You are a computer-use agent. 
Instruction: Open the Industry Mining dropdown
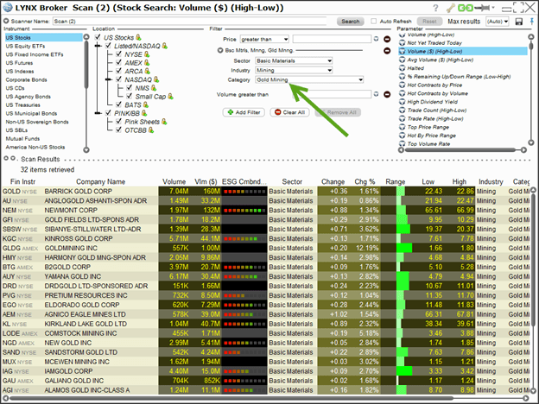tap(294, 71)
